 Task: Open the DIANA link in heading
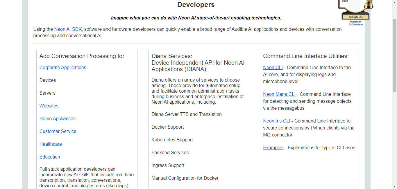coord(195,69)
